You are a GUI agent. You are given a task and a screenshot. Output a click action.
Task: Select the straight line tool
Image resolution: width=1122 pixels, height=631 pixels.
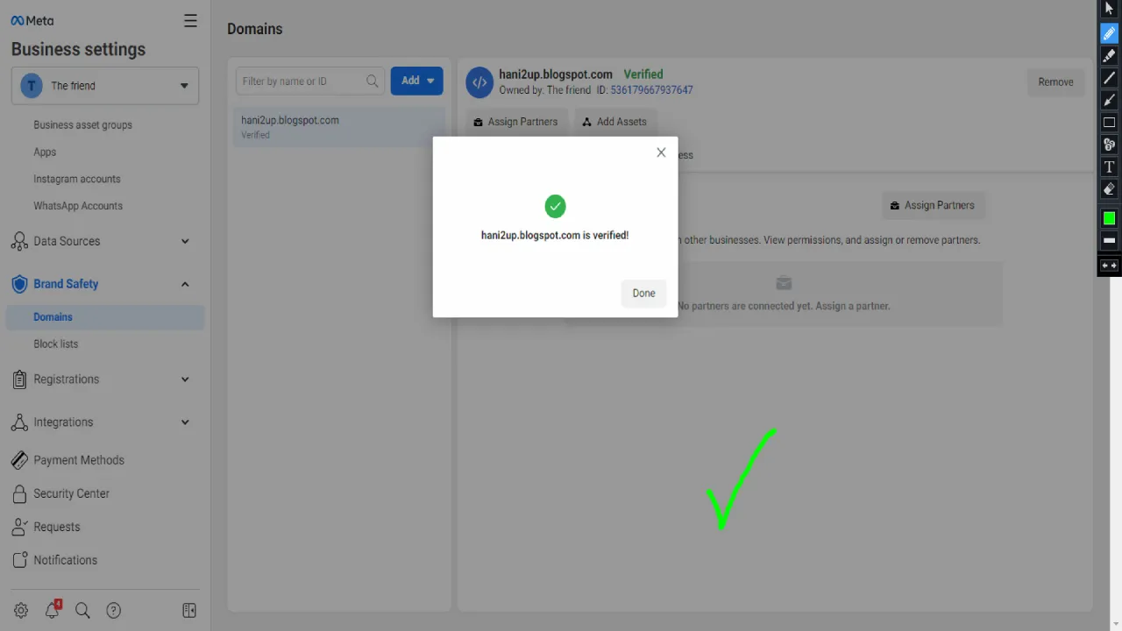click(x=1109, y=78)
